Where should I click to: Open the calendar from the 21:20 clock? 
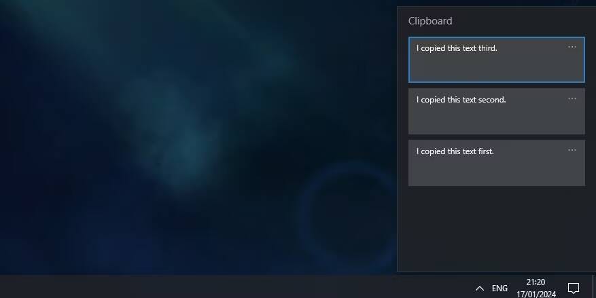536,282
